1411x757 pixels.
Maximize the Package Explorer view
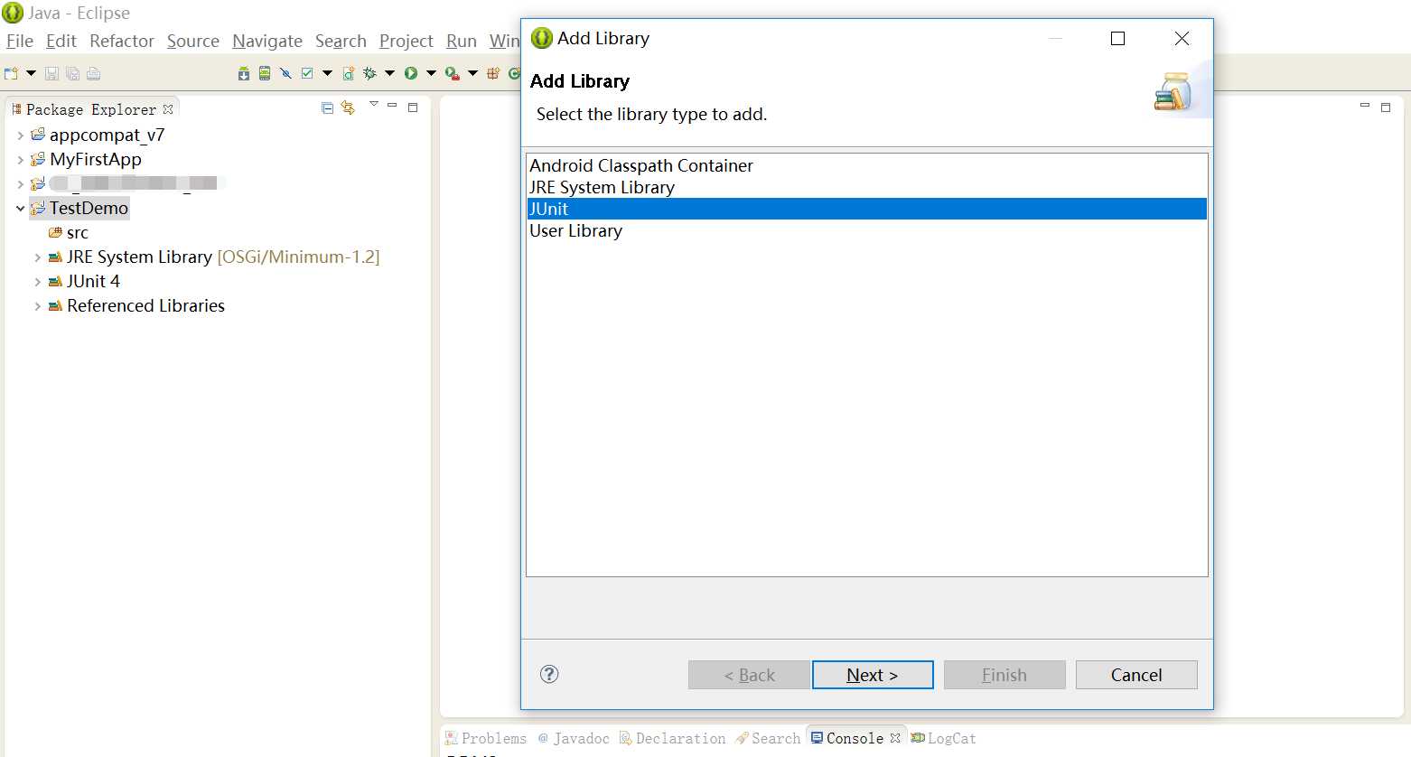[x=413, y=107]
